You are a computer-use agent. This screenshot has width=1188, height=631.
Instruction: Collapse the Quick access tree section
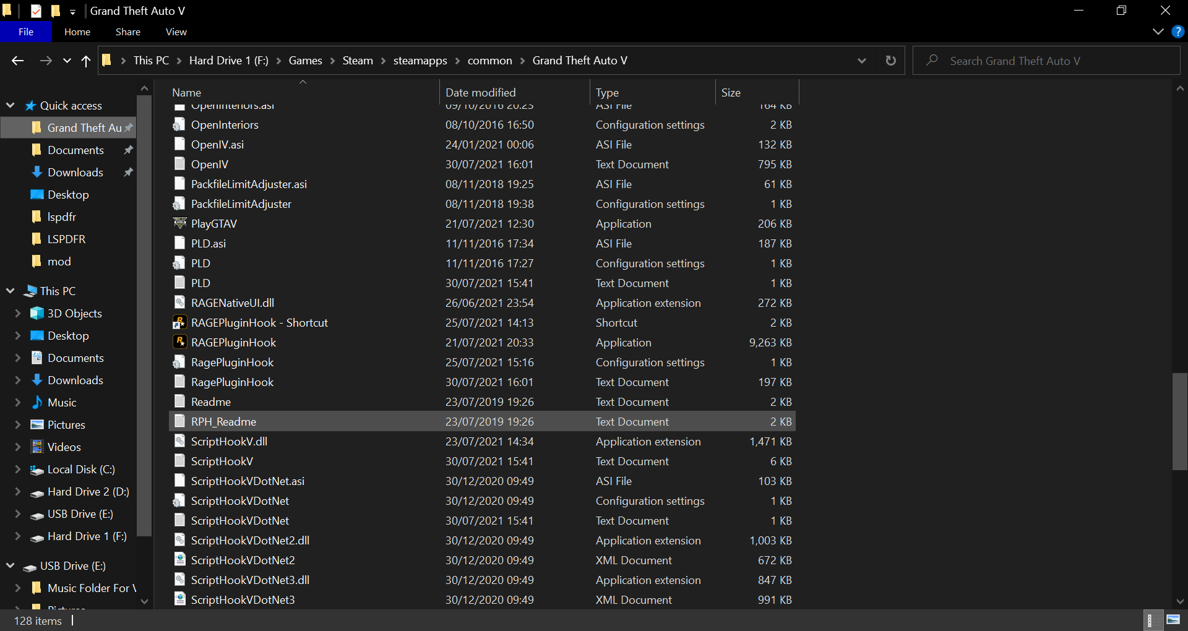pyautogui.click(x=11, y=105)
